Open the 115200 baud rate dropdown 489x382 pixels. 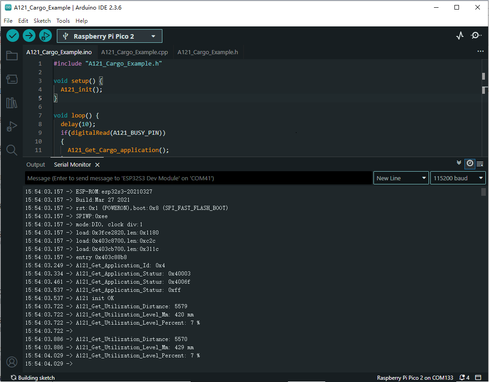tap(458, 178)
